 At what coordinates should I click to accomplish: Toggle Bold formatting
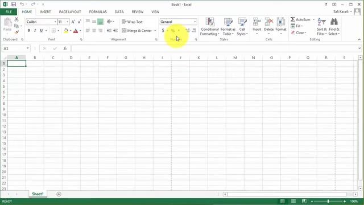29,31
